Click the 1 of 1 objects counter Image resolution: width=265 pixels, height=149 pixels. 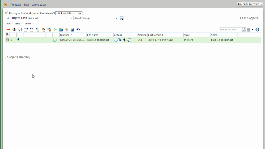250,18
